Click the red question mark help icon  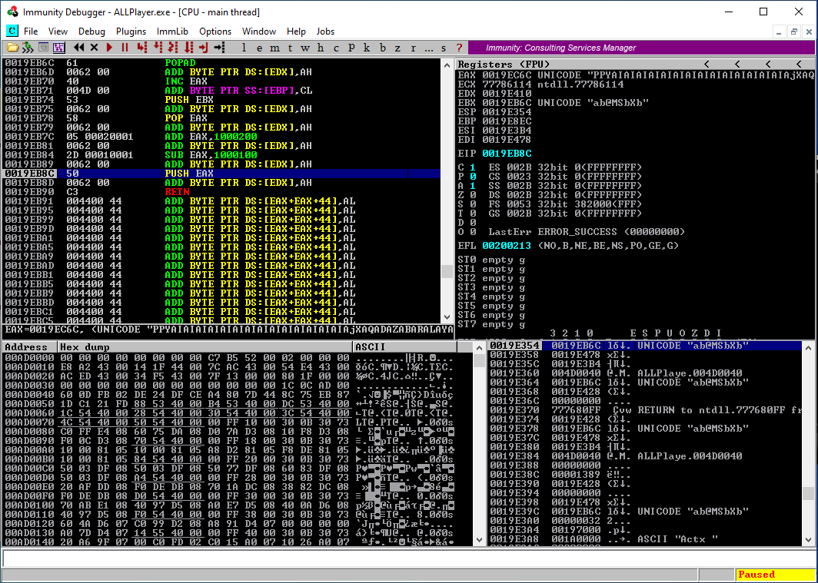tap(459, 48)
